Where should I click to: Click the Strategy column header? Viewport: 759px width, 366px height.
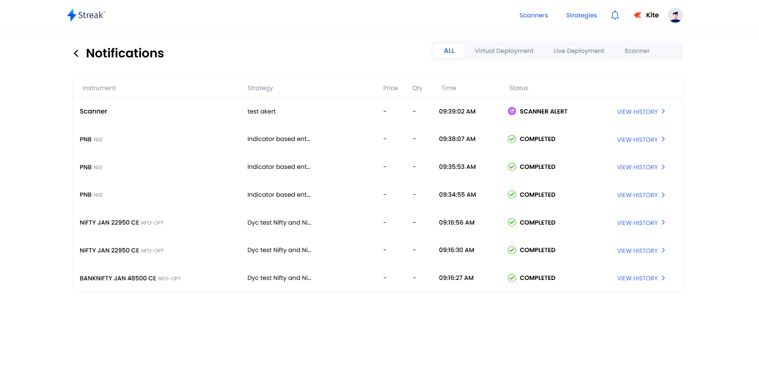(x=260, y=88)
